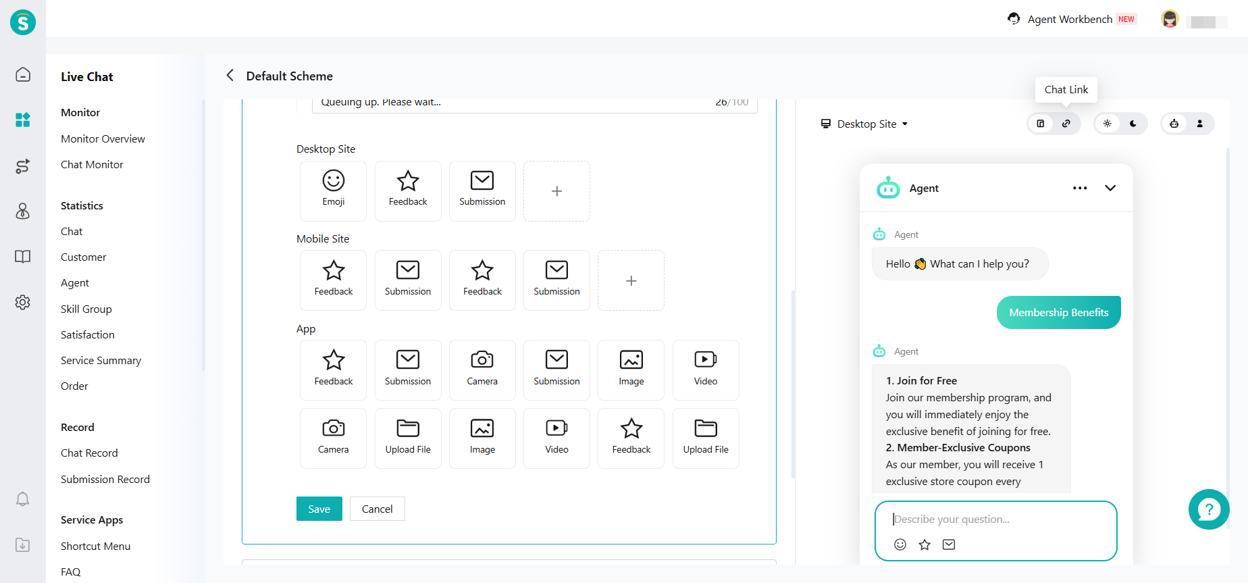1248x583 pixels.
Task: Collapse the Agent chat window chevron
Action: click(x=1110, y=188)
